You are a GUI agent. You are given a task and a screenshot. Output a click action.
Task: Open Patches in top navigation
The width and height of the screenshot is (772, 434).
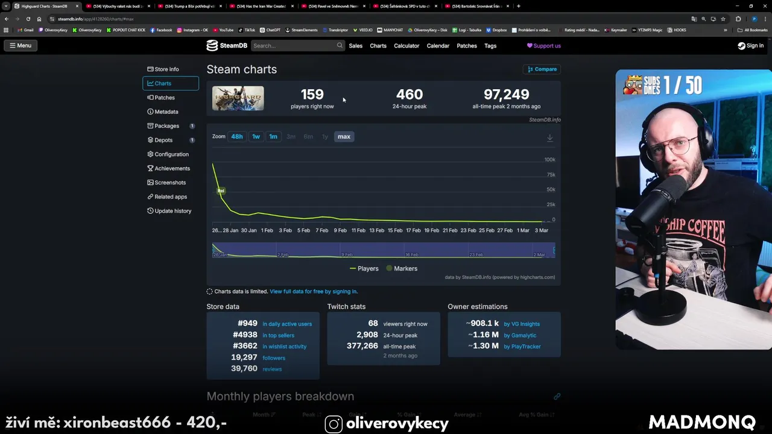467,46
